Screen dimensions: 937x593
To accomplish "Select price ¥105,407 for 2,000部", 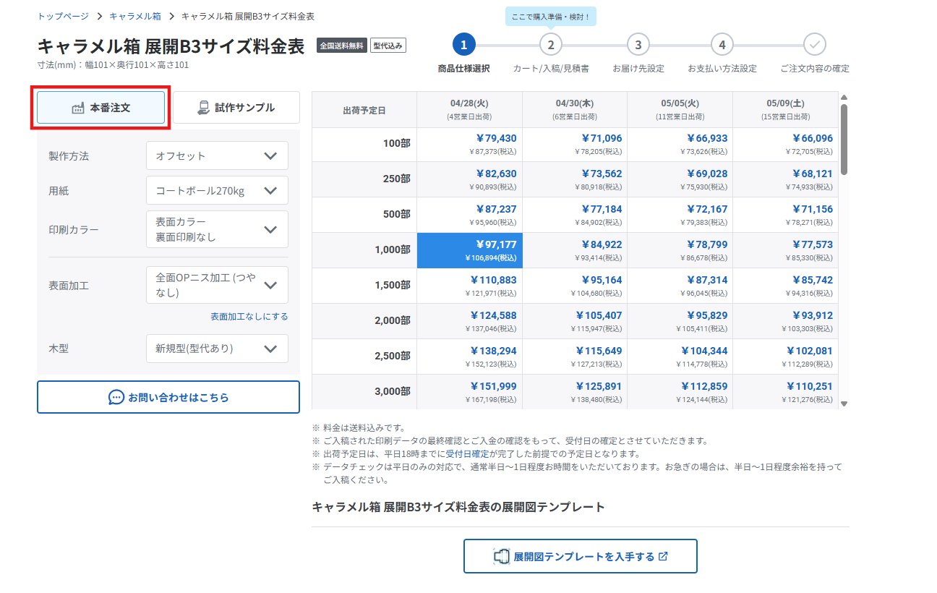I will [575, 321].
